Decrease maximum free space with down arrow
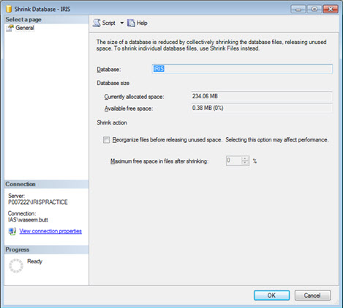 pos(245,163)
